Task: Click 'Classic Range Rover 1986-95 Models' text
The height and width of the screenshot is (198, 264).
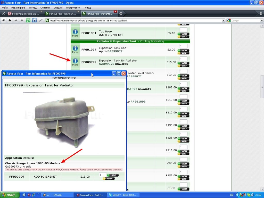Action: pos(32,163)
